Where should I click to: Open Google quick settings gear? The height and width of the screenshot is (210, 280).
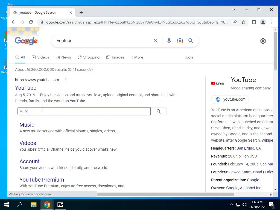pos(263,41)
